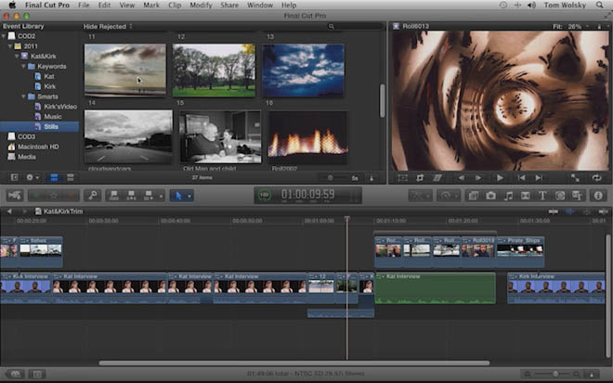Image resolution: width=613 pixels, height=383 pixels.
Task: Open the tool selection dropdown arrow
Action: [x=189, y=196]
